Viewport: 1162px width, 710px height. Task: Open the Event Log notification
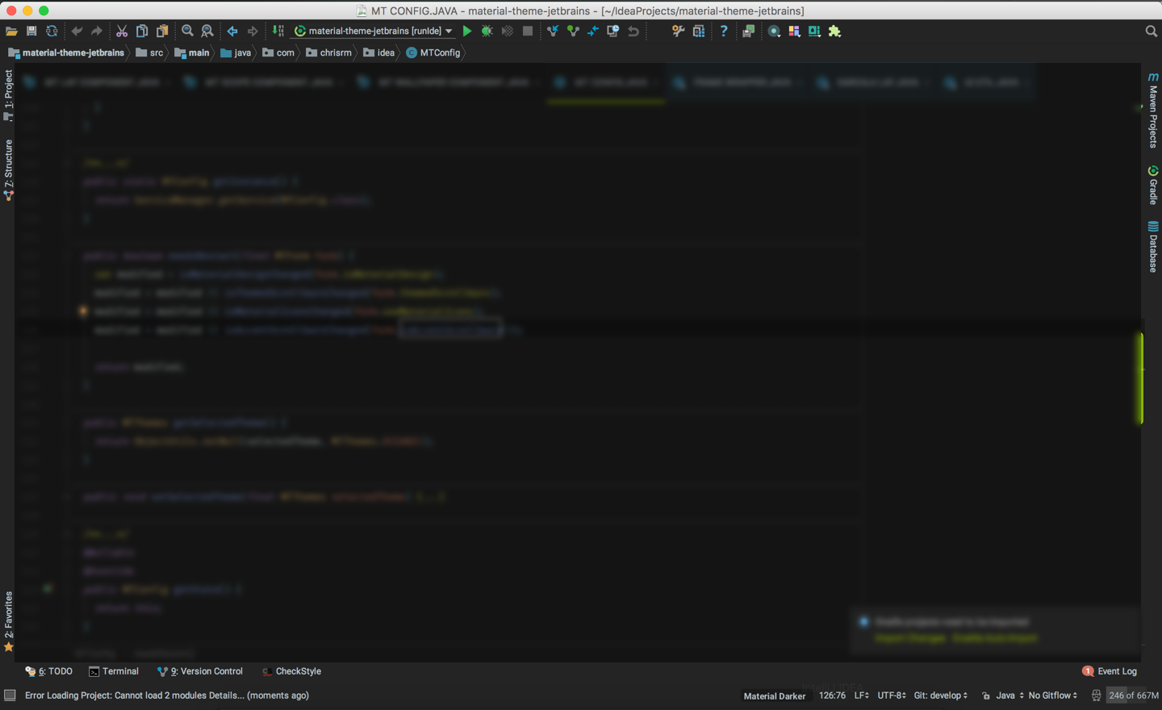point(1116,670)
